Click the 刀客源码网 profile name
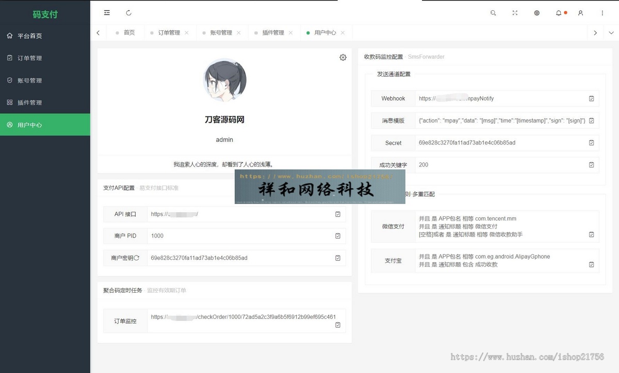619x373 pixels. (x=224, y=120)
